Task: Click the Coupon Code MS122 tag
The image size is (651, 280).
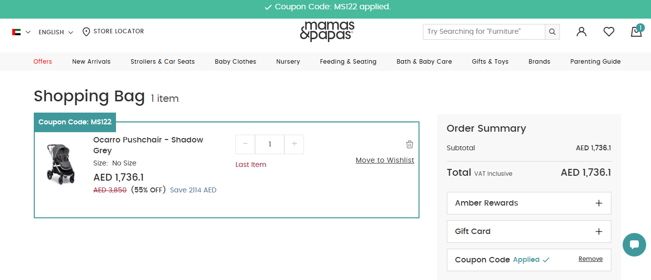Action: point(75,122)
